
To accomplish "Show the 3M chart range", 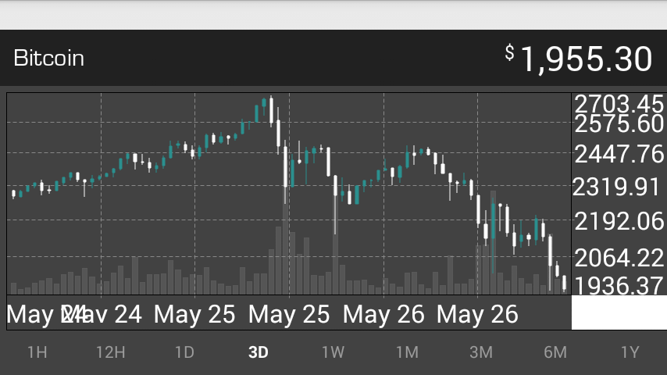I will 481,352.
